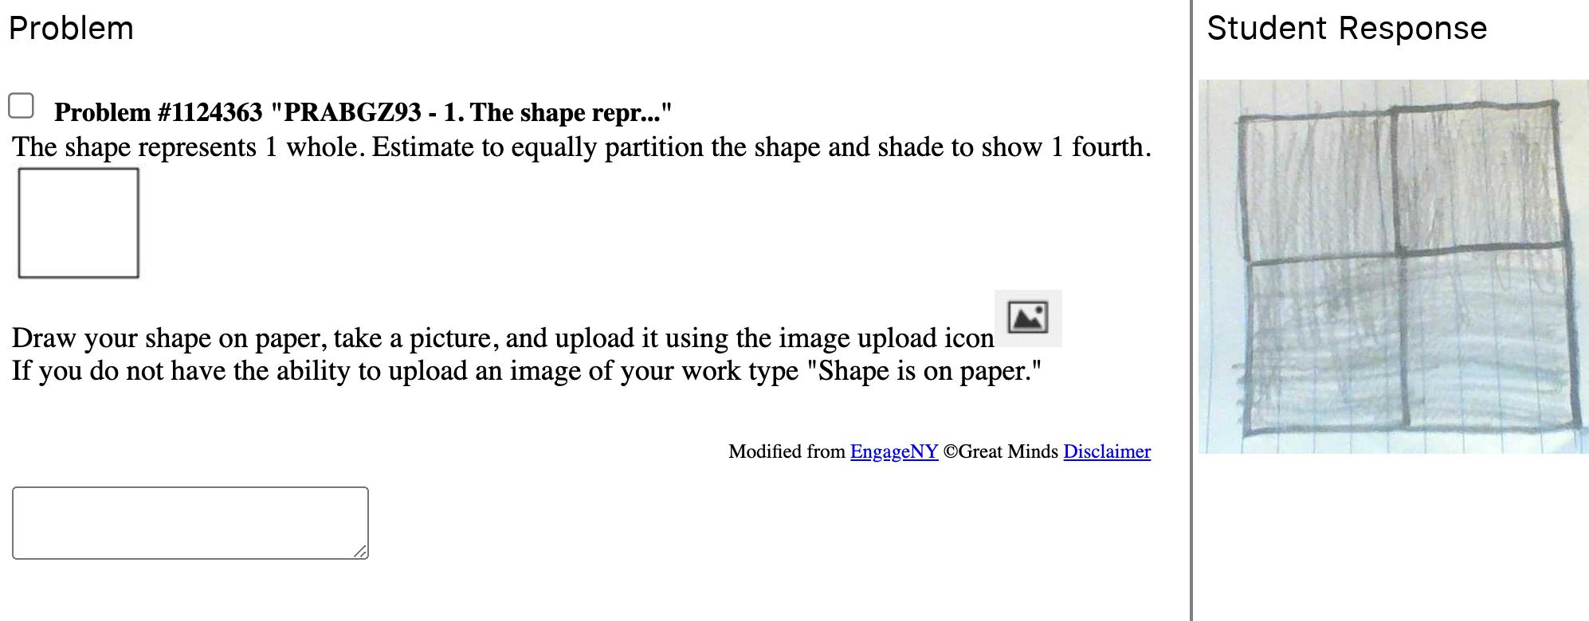Click the blank square shape in the problem
This screenshot has width=1589, height=621.
click(x=78, y=223)
